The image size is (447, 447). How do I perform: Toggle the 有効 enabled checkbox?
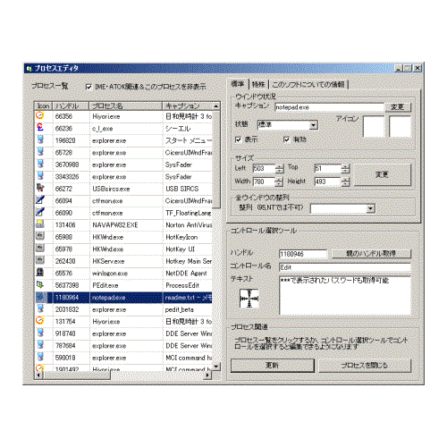pyautogui.click(x=287, y=139)
